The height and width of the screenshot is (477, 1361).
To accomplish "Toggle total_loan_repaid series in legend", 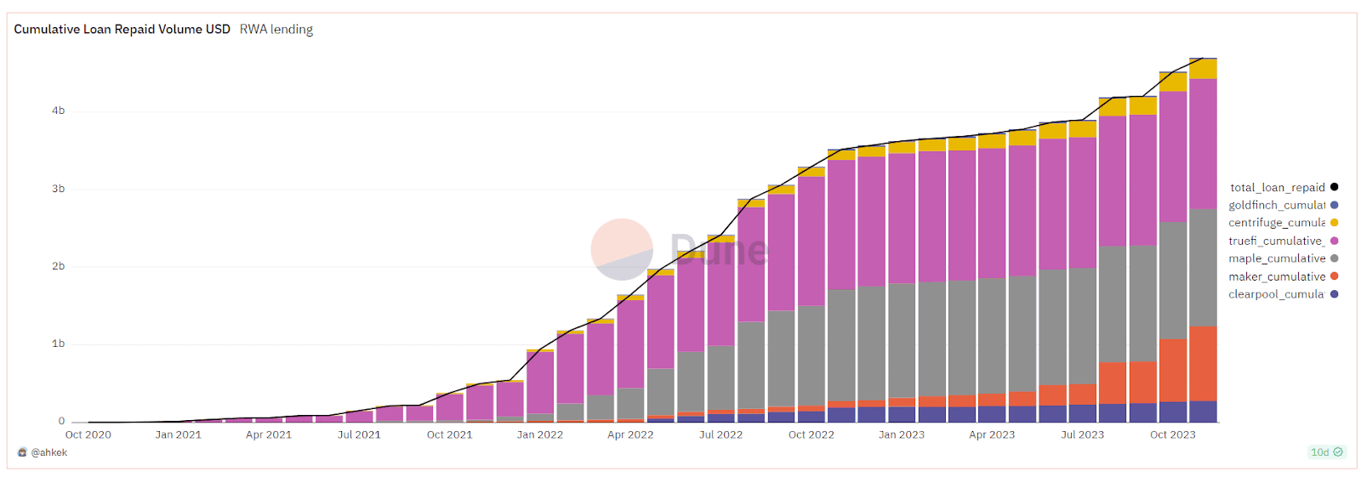I will pyautogui.click(x=1278, y=187).
